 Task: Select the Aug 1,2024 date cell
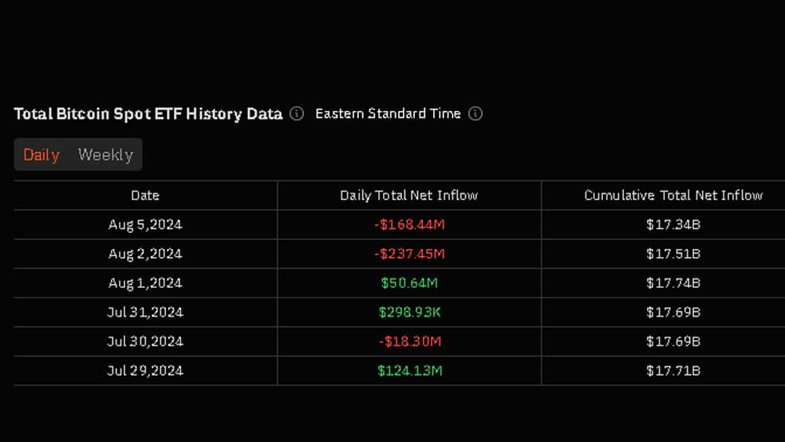pos(145,282)
